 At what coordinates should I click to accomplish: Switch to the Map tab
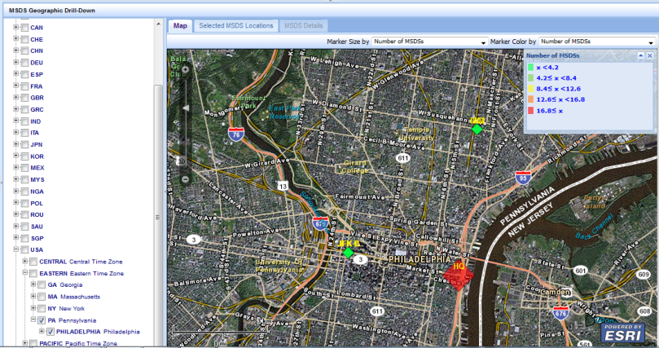[x=180, y=25]
